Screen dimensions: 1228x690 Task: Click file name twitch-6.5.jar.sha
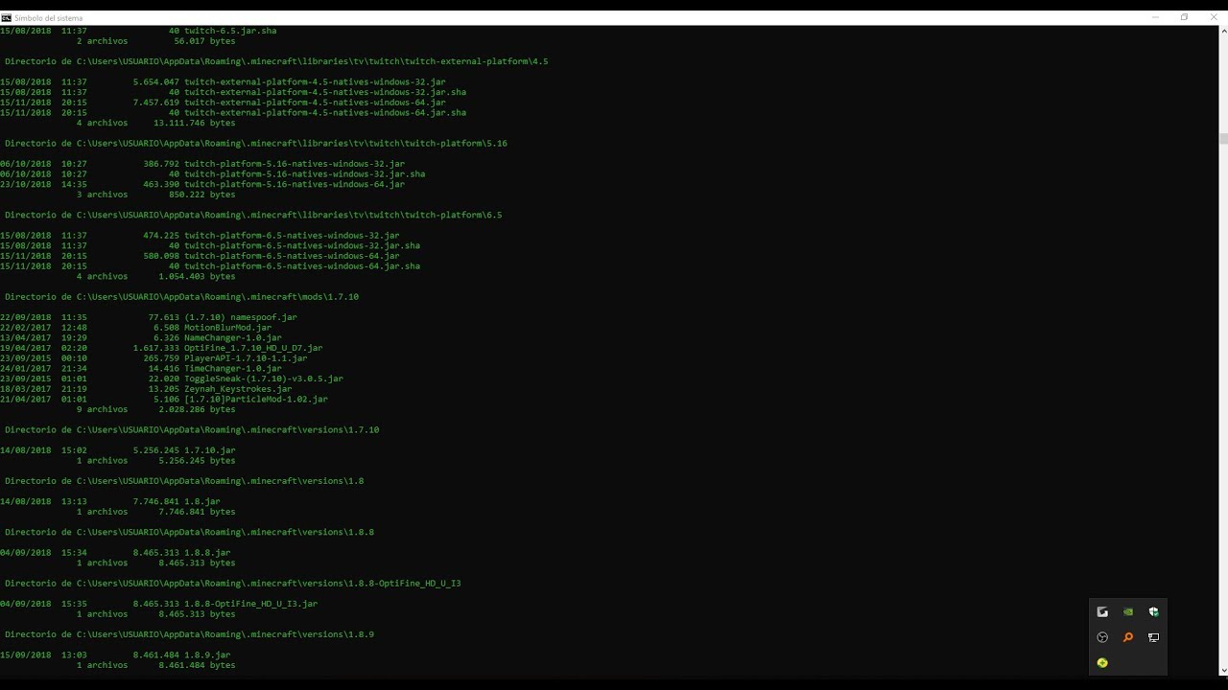(x=230, y=31)
